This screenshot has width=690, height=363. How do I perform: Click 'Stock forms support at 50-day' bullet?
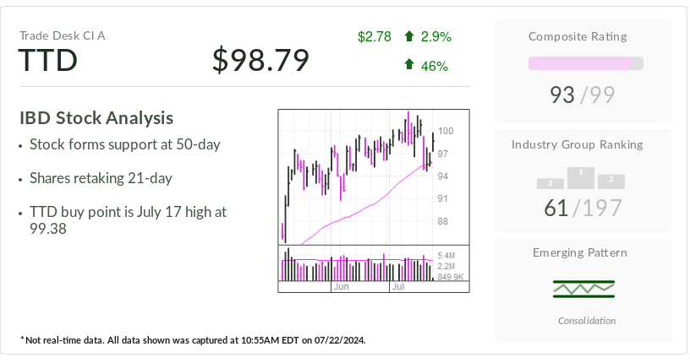pyautogui.click(x=124, y=144)
